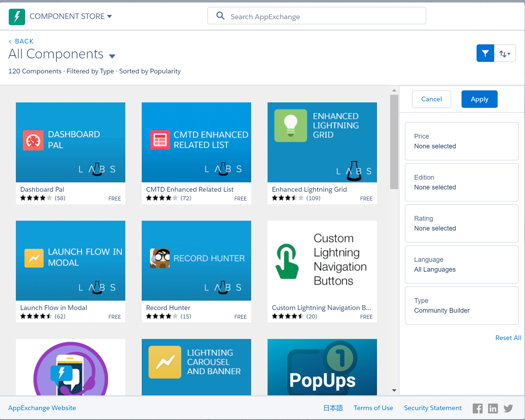This screenshot has height=420, width=525.
Task: Go back using the Back link
Action: pyautogui.click(x=21, y=41)
